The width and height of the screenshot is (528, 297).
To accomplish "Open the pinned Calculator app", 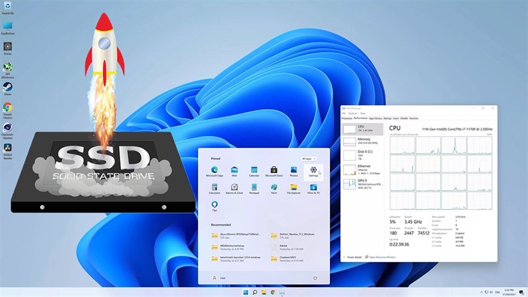I will pyautogui.click(x=214, y=187).
